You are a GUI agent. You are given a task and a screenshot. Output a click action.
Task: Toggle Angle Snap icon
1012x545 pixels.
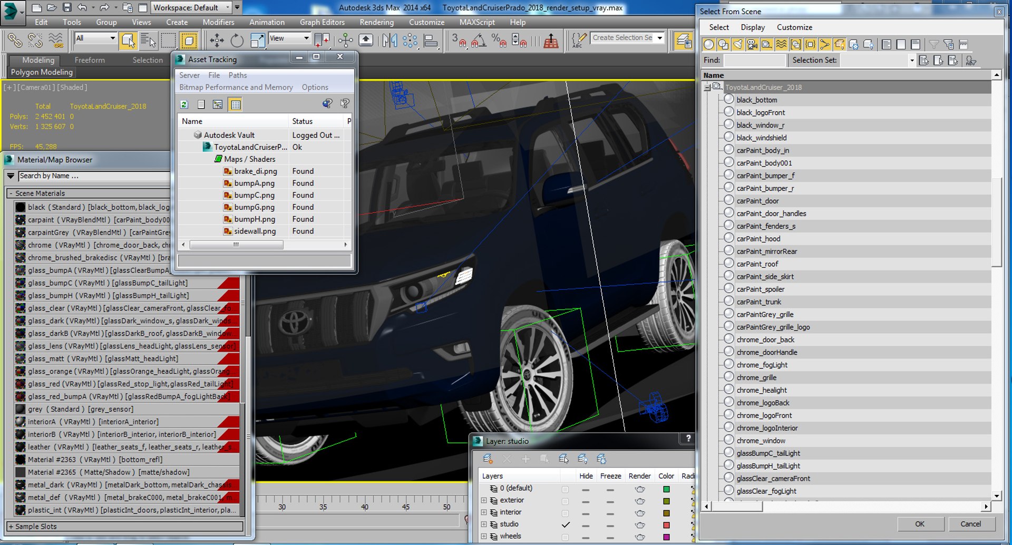[x=479, y=41]
